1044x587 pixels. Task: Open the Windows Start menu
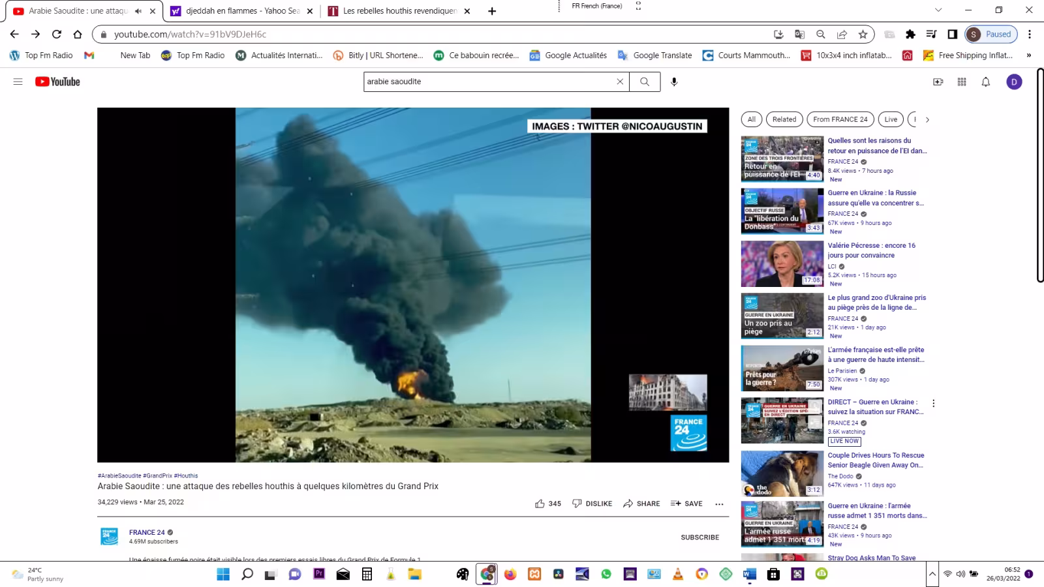(223, 574)
